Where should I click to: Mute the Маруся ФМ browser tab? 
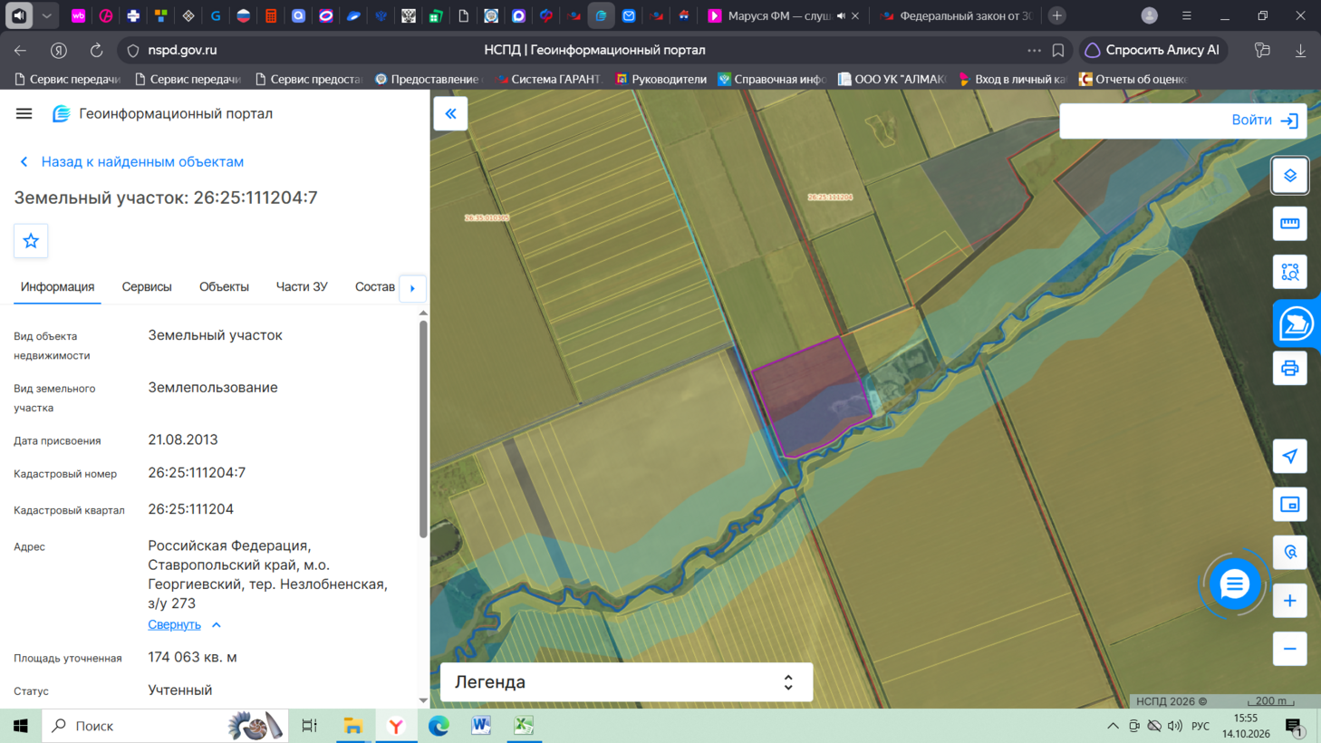coord(841,15)
